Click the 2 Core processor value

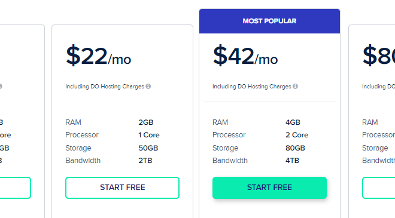coord(297,135)
